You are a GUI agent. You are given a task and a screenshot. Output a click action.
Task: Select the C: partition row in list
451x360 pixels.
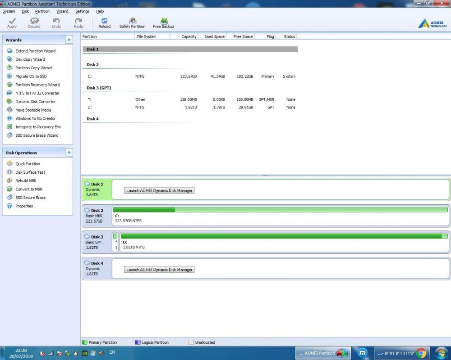tap(190, 76)
